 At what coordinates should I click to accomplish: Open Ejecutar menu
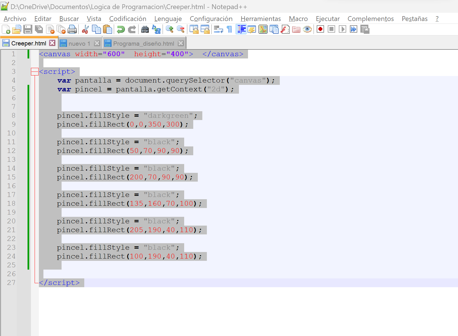[x=328, y=19]
